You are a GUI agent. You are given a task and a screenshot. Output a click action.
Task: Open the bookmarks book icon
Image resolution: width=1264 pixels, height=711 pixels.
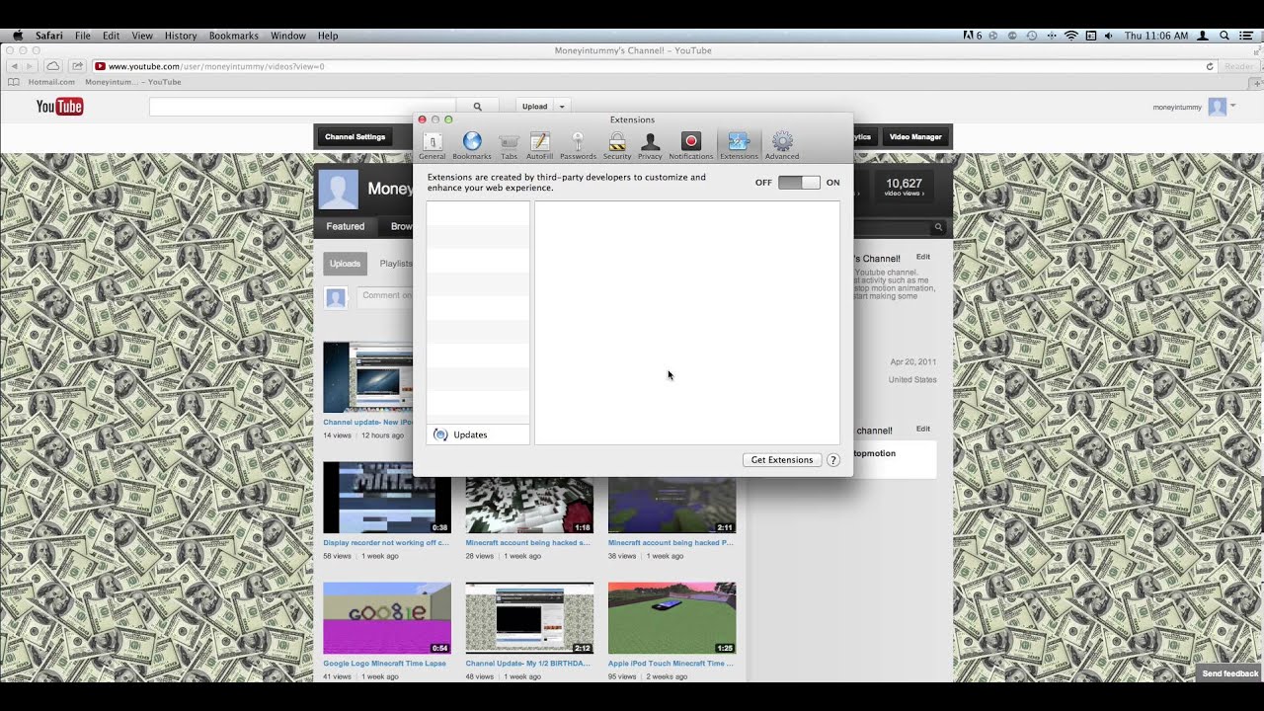coord(14,82)
